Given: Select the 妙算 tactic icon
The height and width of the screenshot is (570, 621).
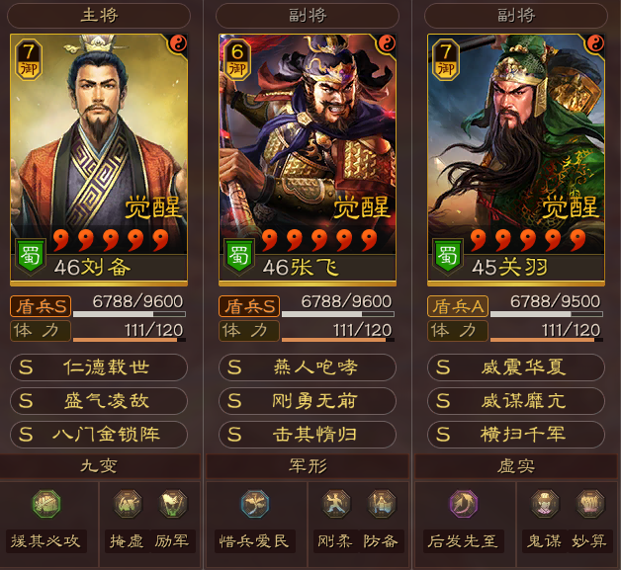Looking at the screenshot, I should point(590,504).
